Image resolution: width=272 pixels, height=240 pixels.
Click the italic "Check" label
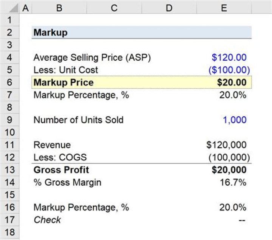(x=47, y=220)
